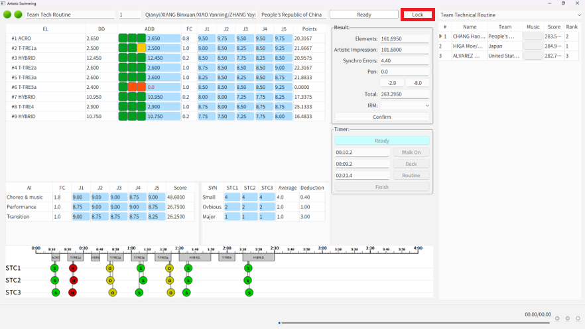Viewport: 585px width, 329px height.
Task: Click the Pen field showing 0.0
Action: pyautogui.click(x=405, y=72)
